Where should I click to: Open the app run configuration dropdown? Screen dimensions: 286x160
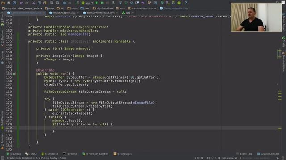click(x=87, y=3)
